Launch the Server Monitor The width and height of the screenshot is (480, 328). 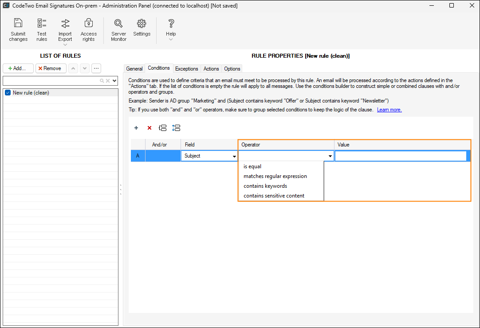tap(118, 24)
